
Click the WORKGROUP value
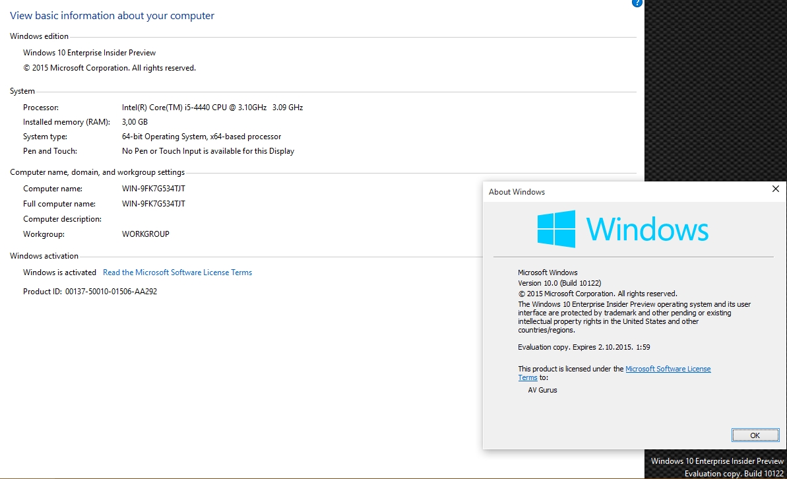146,234
